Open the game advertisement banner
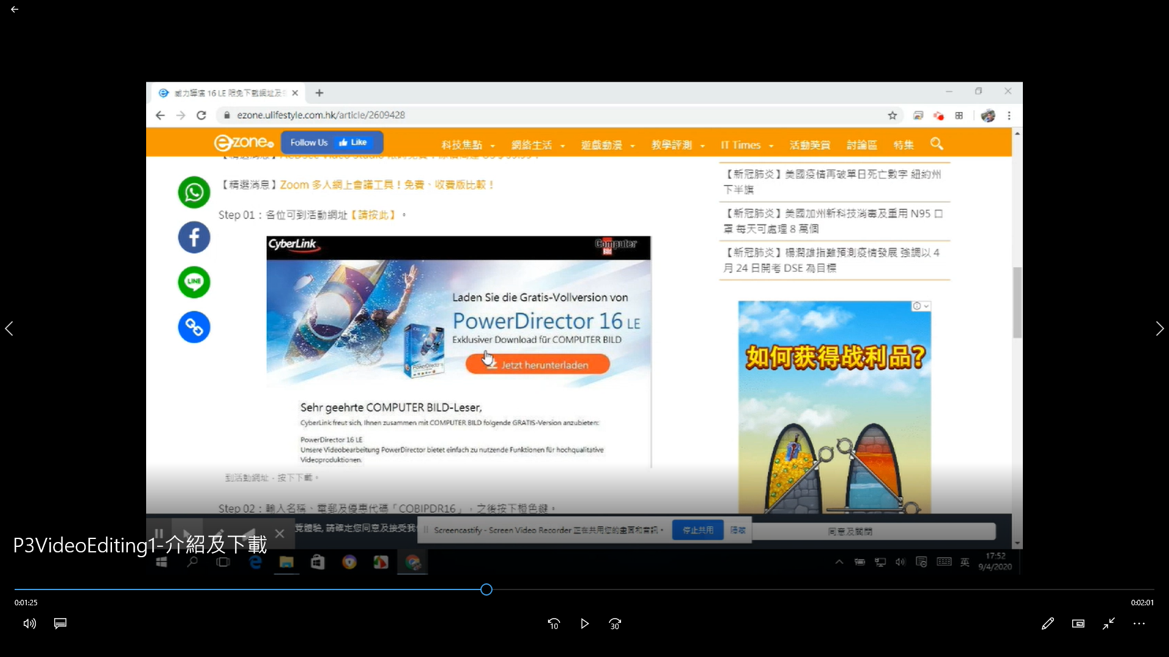 834,408
